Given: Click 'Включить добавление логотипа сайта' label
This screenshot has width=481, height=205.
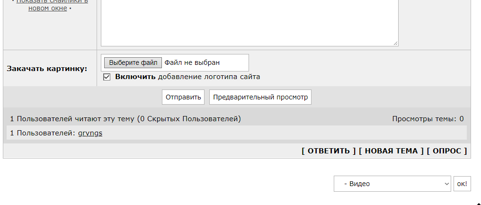Looking at the screenshot, I should [187, 77].
